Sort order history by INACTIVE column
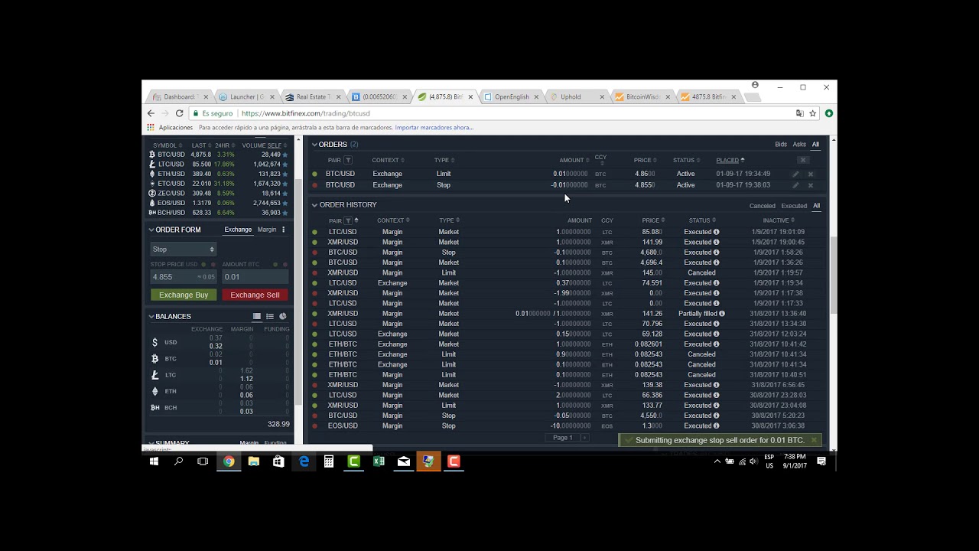 779,220
